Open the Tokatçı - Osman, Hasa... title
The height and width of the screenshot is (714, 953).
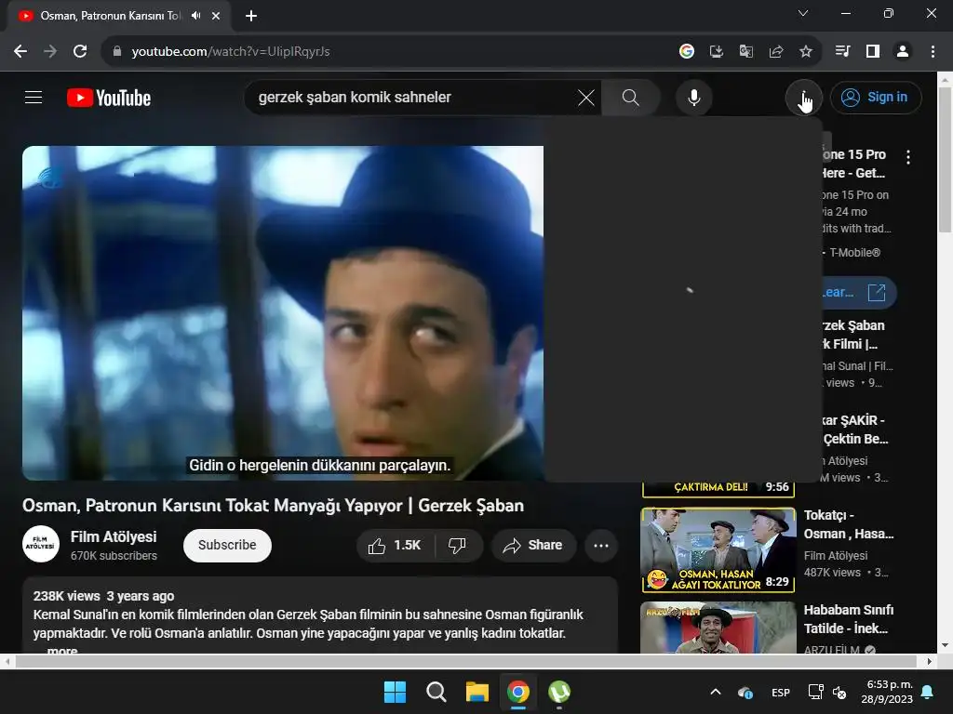tap(849, 524)
